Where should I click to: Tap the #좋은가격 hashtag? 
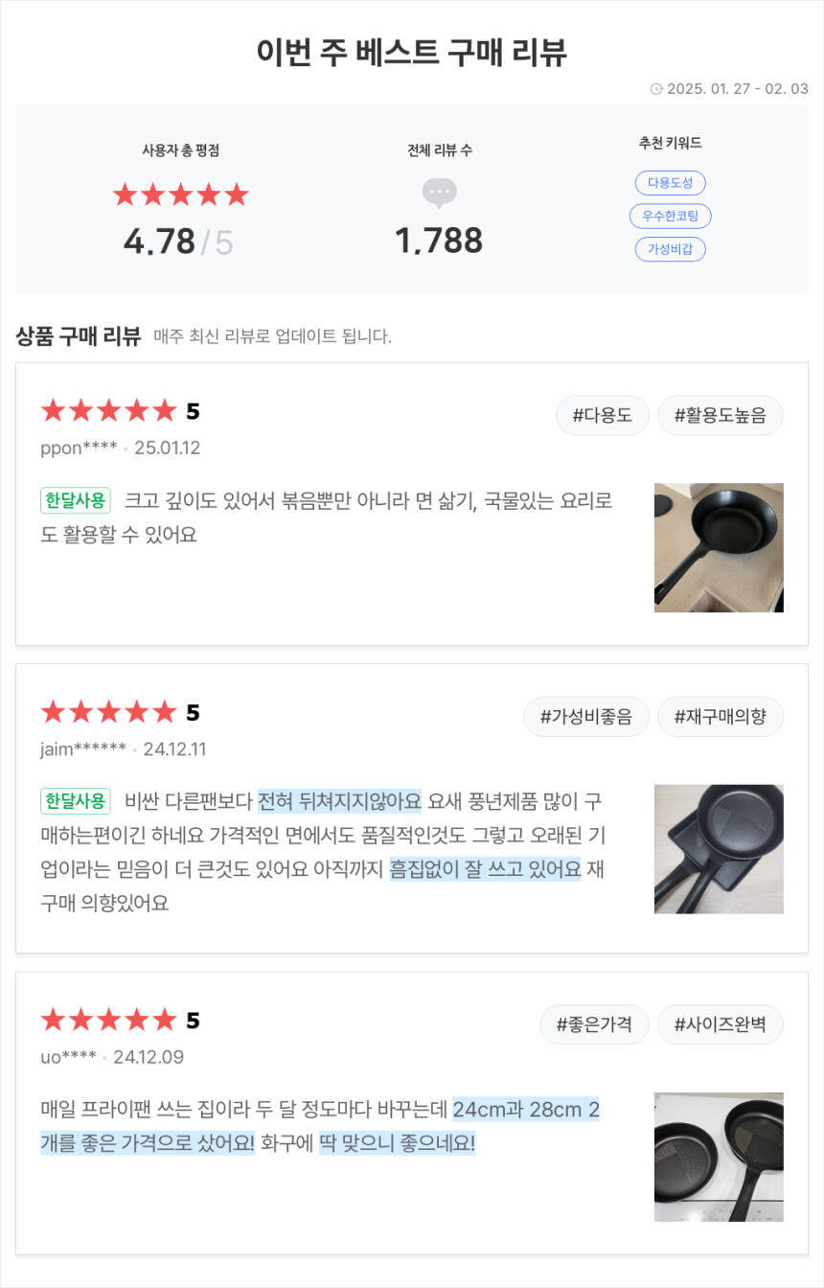[594, 1024]
